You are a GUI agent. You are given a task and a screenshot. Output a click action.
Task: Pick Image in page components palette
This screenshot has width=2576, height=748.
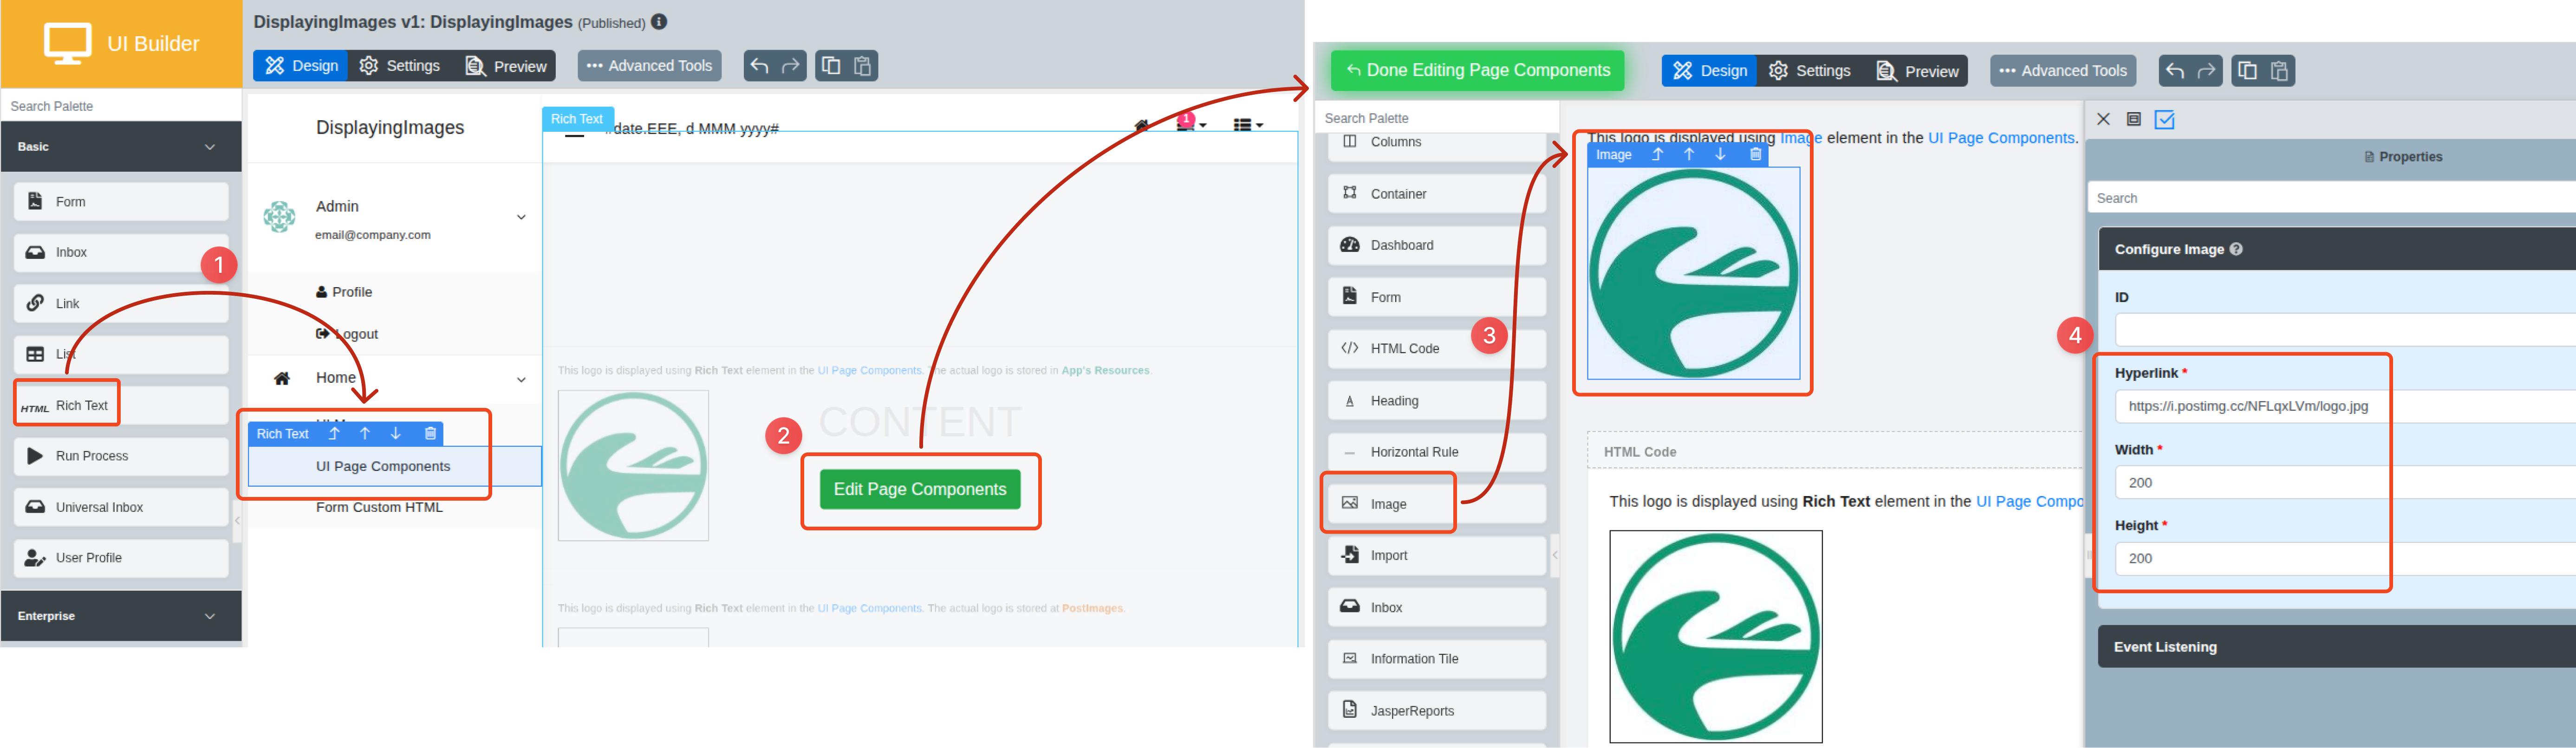tap(1437, 504)
